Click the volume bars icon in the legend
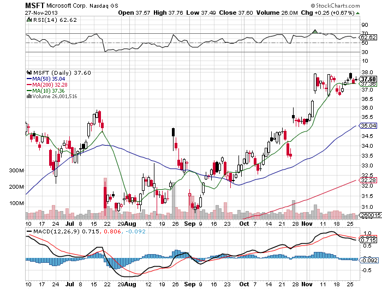Viewport: 382px width, 289px height. pos(29,96)
